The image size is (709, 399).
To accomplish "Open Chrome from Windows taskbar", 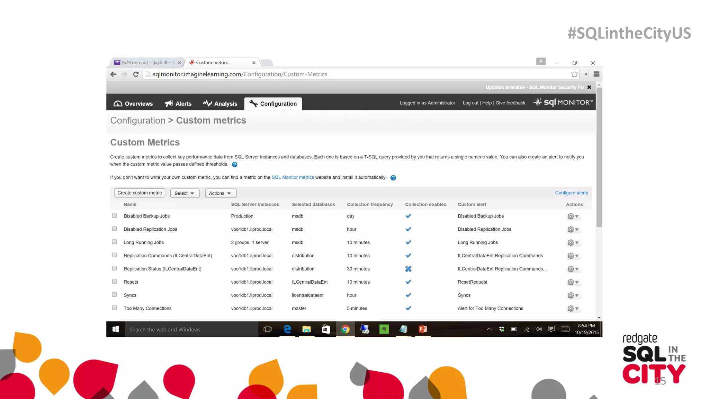I will (345, 329).
